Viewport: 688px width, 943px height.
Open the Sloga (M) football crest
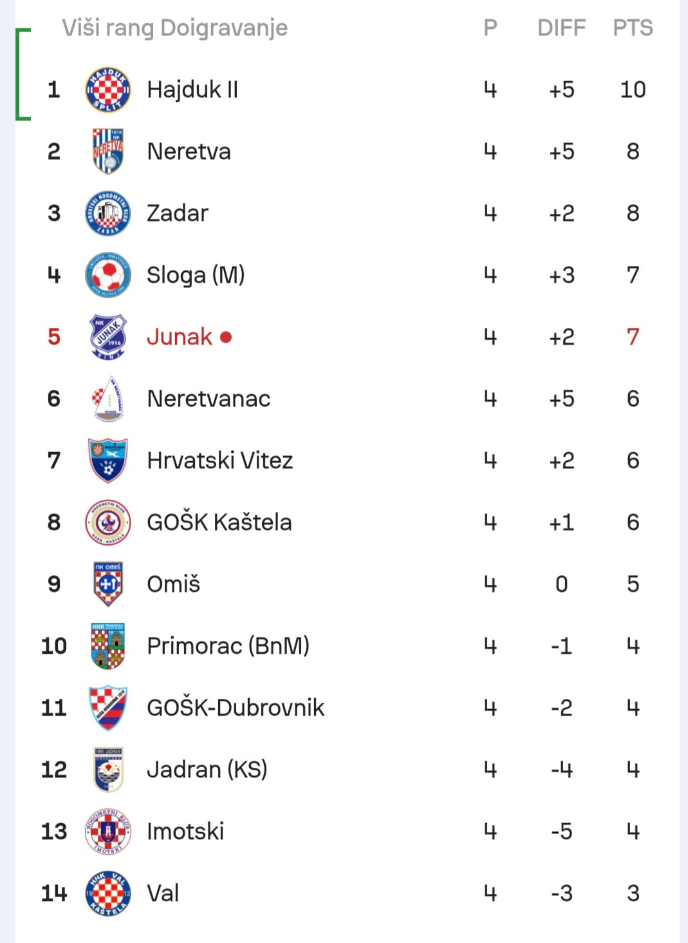108,275
